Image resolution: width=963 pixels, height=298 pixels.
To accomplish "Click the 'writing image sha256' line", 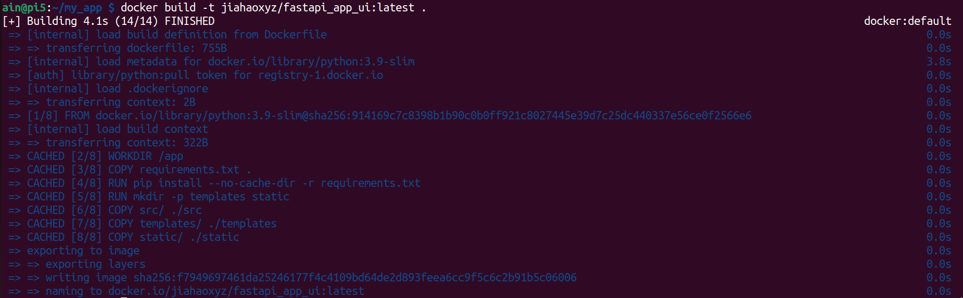I will [311, 278].
